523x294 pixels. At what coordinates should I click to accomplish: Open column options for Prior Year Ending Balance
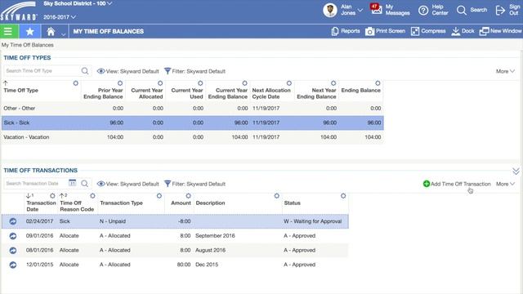click(120, 83)
